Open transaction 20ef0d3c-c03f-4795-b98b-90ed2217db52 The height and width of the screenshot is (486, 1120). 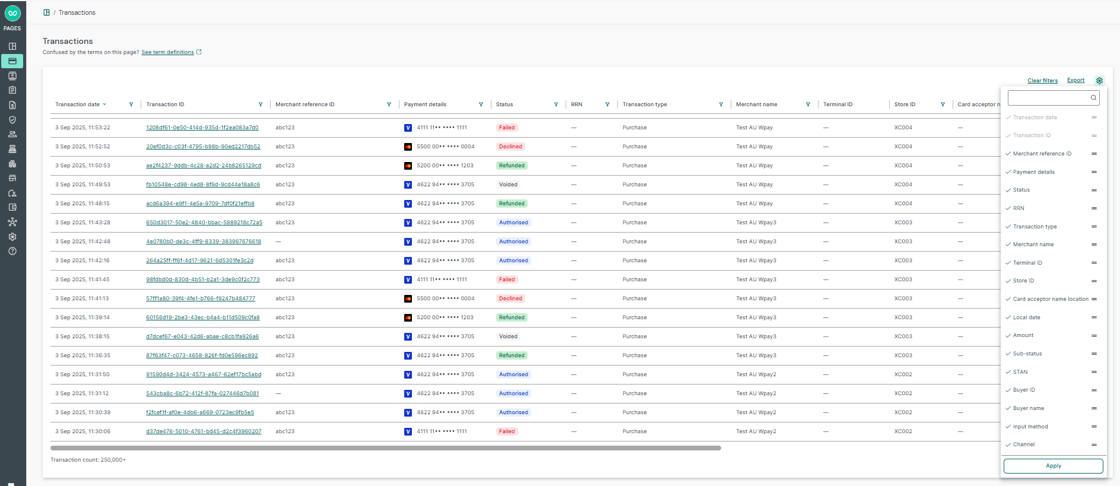(x=203, y=147)
